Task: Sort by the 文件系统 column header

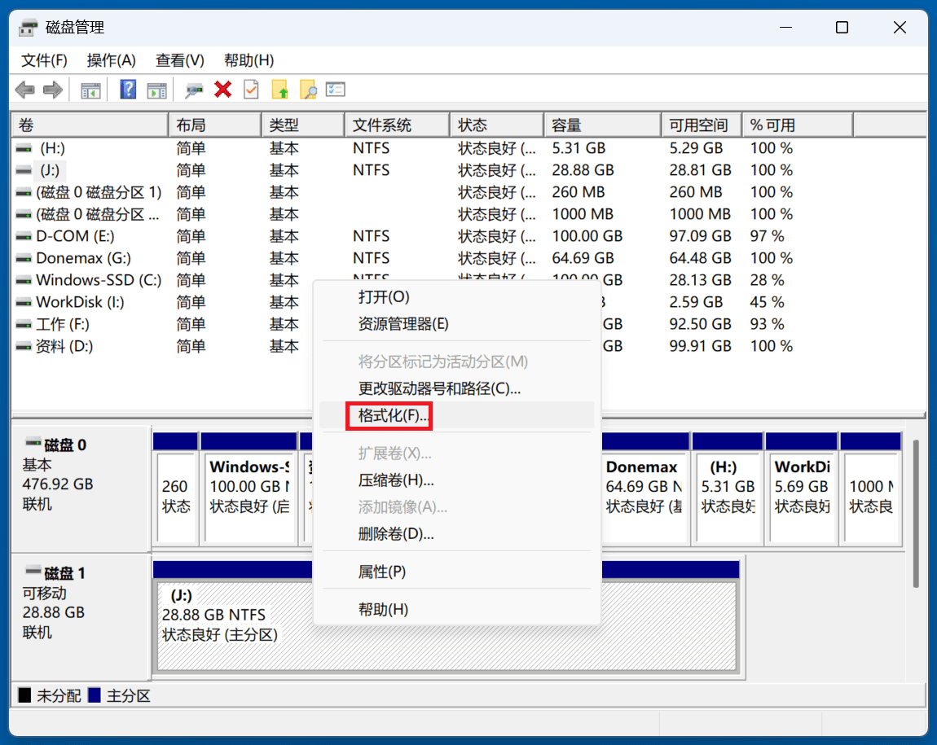Action: click(x=397, y=125)
